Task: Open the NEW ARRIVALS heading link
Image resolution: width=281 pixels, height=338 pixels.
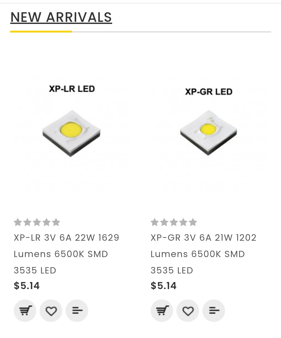Action: [61, 17]
